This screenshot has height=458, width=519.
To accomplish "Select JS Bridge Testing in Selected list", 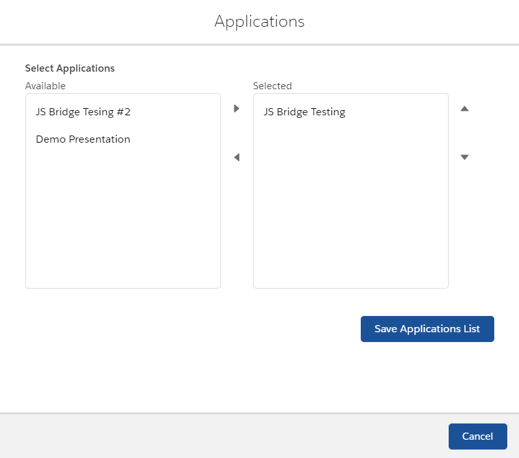I will [x=350, y=112].
